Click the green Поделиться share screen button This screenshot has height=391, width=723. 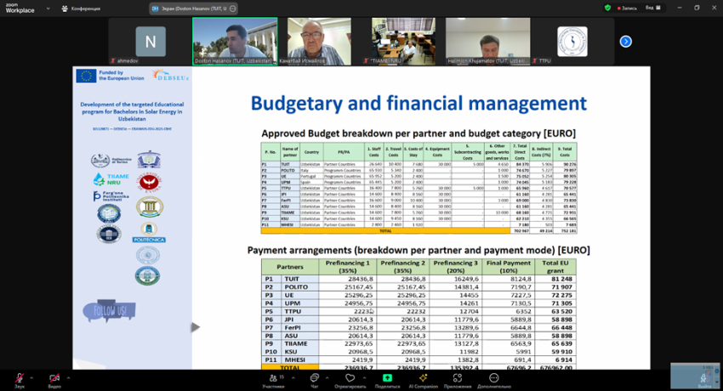click(x=387, y=379)
